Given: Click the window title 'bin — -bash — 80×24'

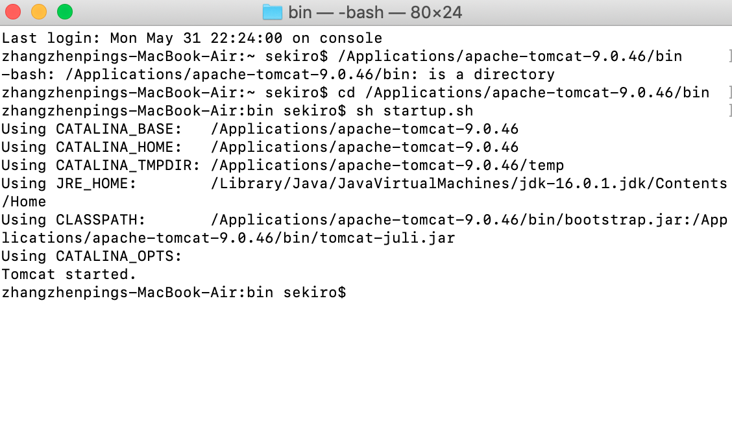Looking at the screenshot, I should coord(376,11).
